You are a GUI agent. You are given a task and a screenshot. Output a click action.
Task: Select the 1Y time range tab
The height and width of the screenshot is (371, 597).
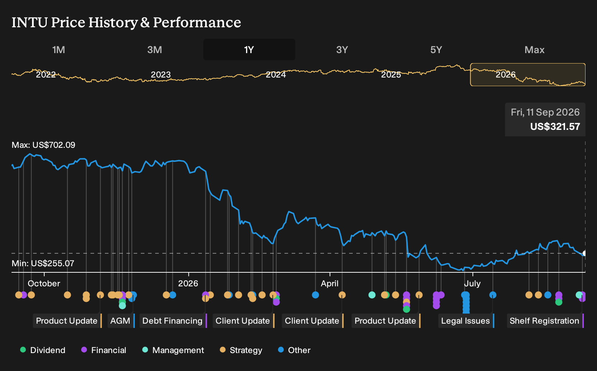pyautogui.click(x=249, y=50)
